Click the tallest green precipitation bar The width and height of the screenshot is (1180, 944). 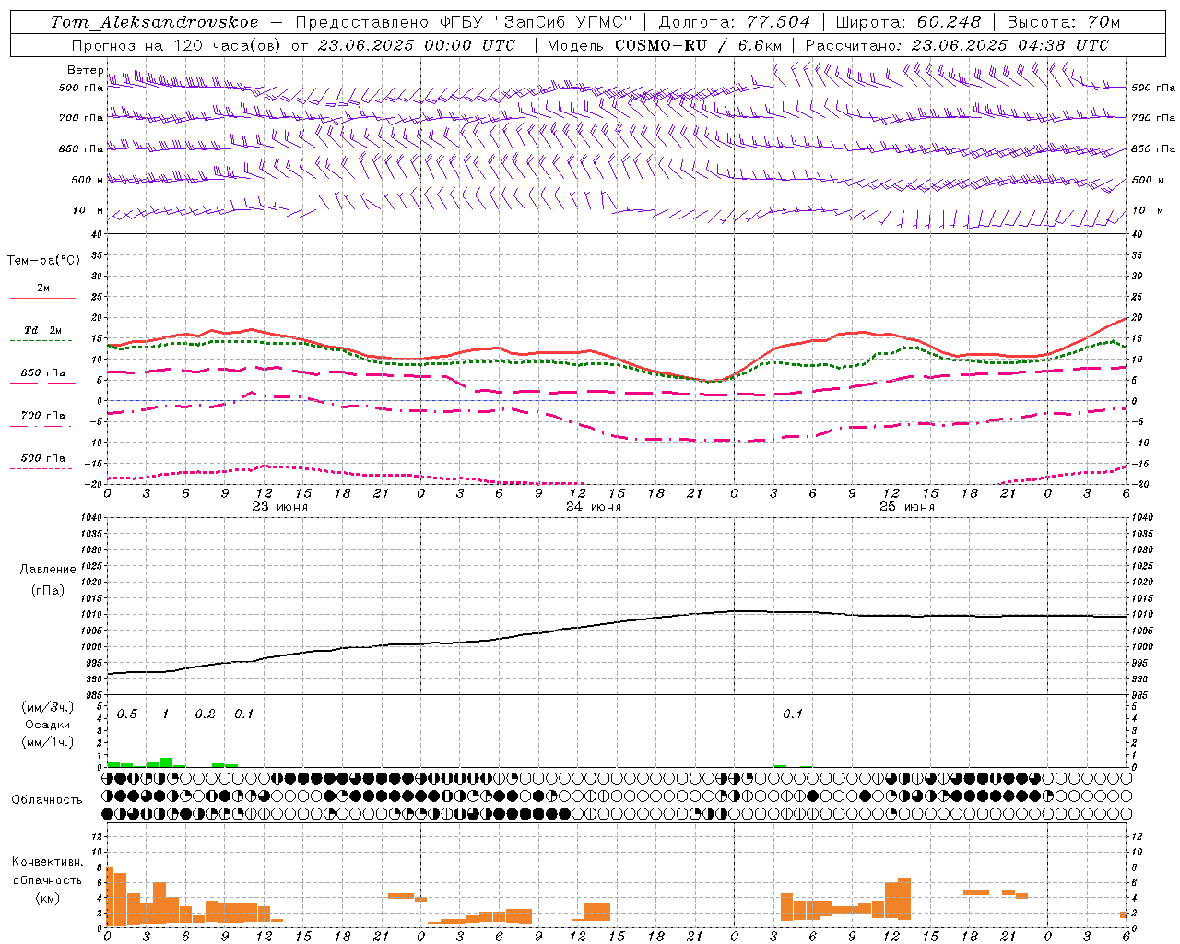[x=167, y=762]
